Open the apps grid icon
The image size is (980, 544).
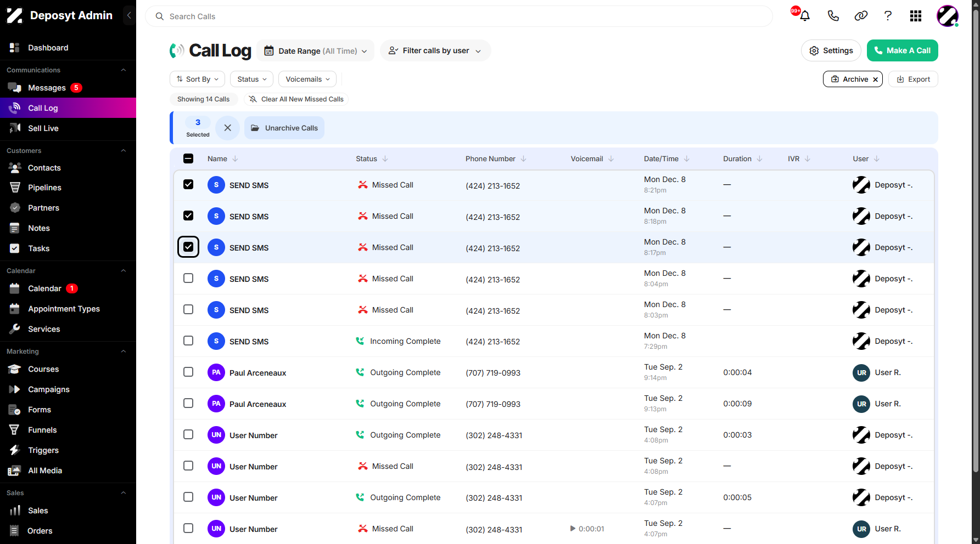click(x=915, y=16)
